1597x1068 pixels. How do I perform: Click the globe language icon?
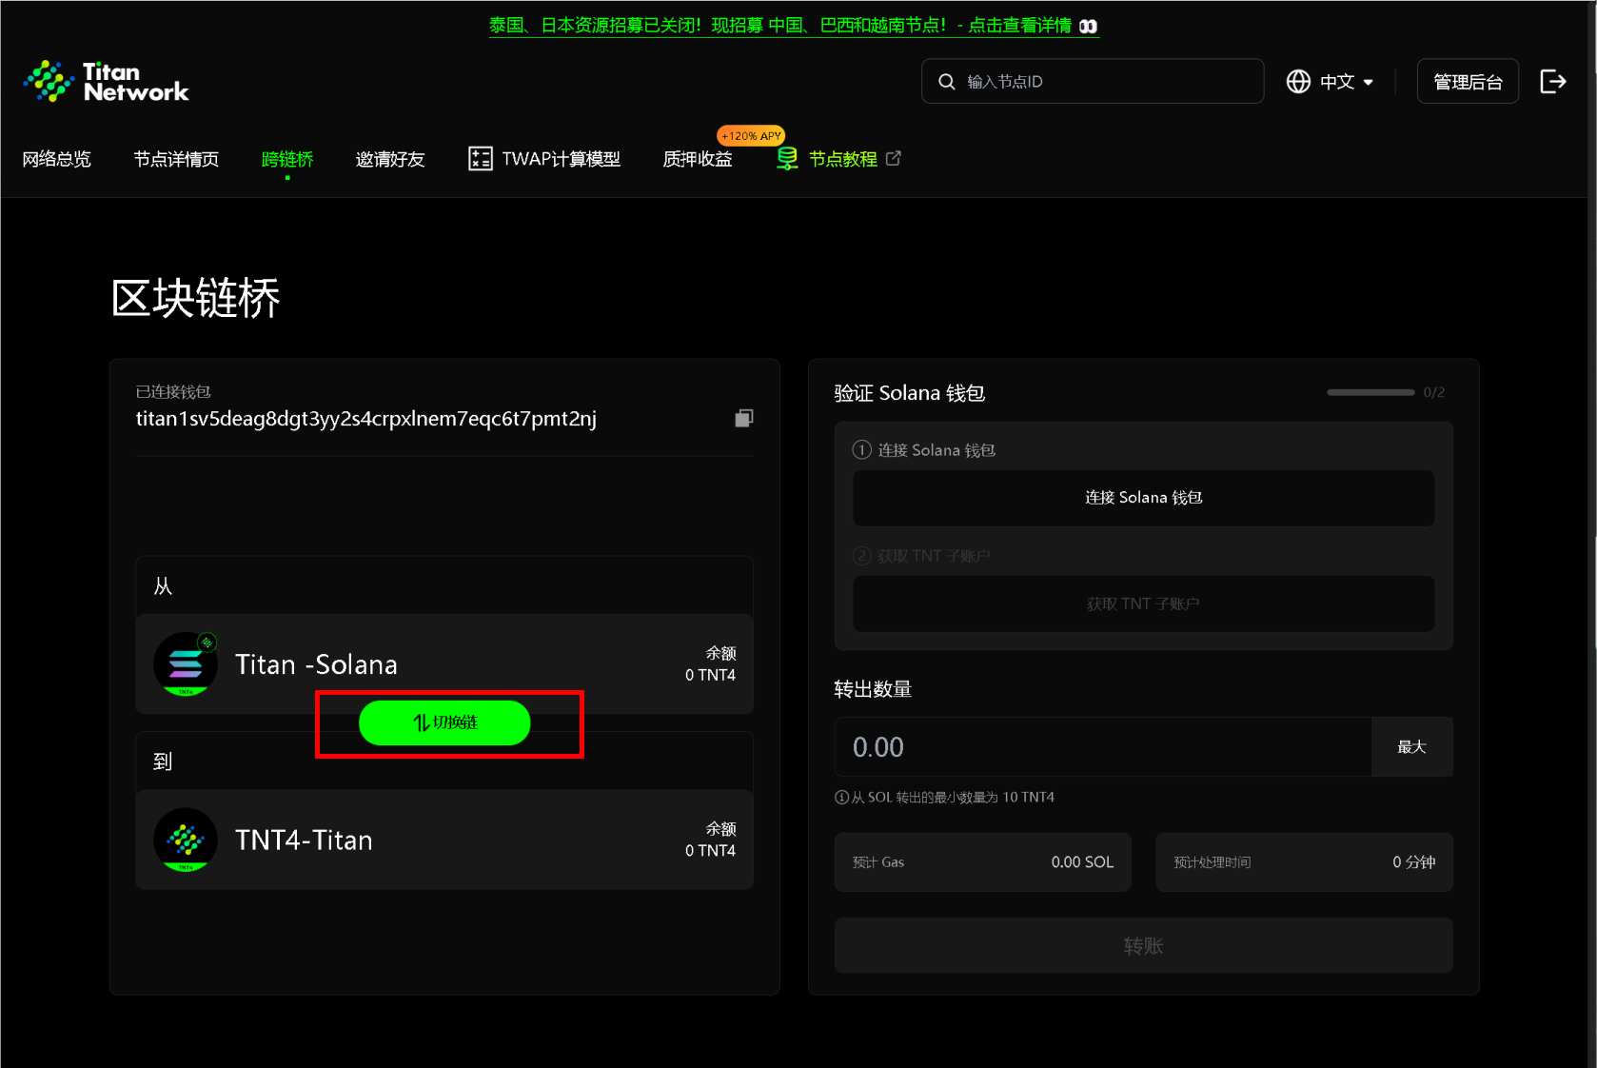click(1298, 82)
